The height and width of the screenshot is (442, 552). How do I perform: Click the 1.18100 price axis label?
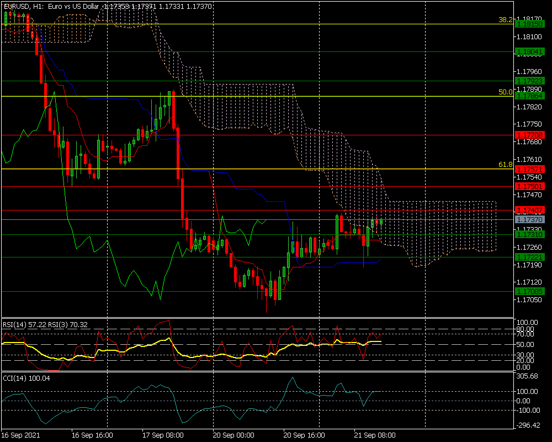tap(529, 36)
